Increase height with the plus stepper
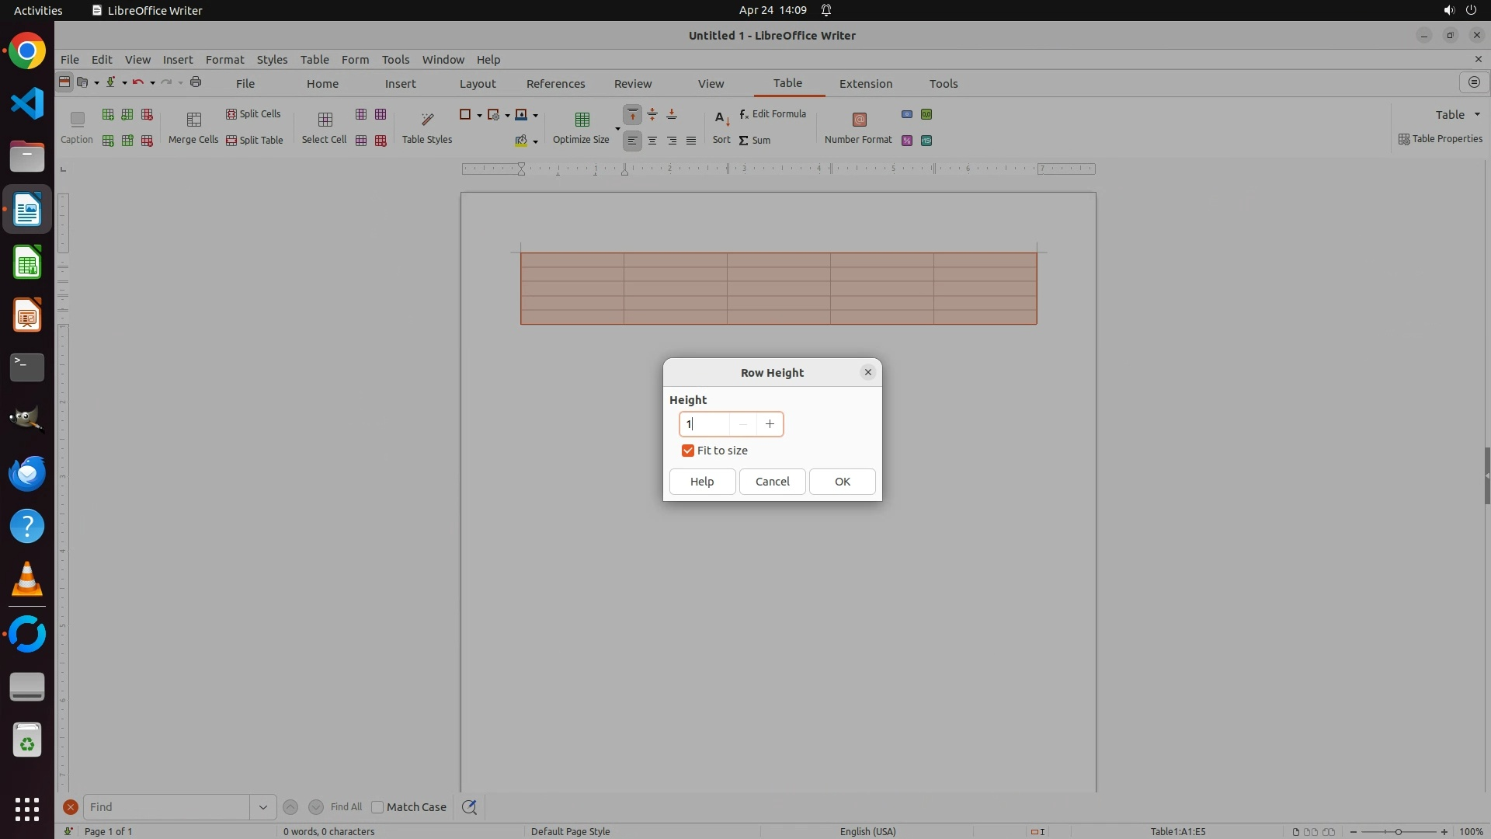 pos(770,424)
